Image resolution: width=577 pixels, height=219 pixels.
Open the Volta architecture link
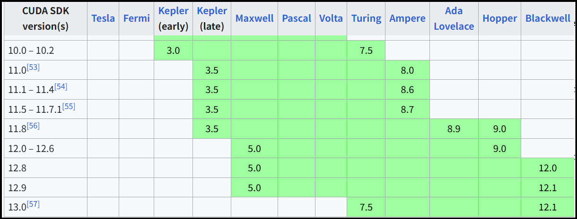(331, 18)
